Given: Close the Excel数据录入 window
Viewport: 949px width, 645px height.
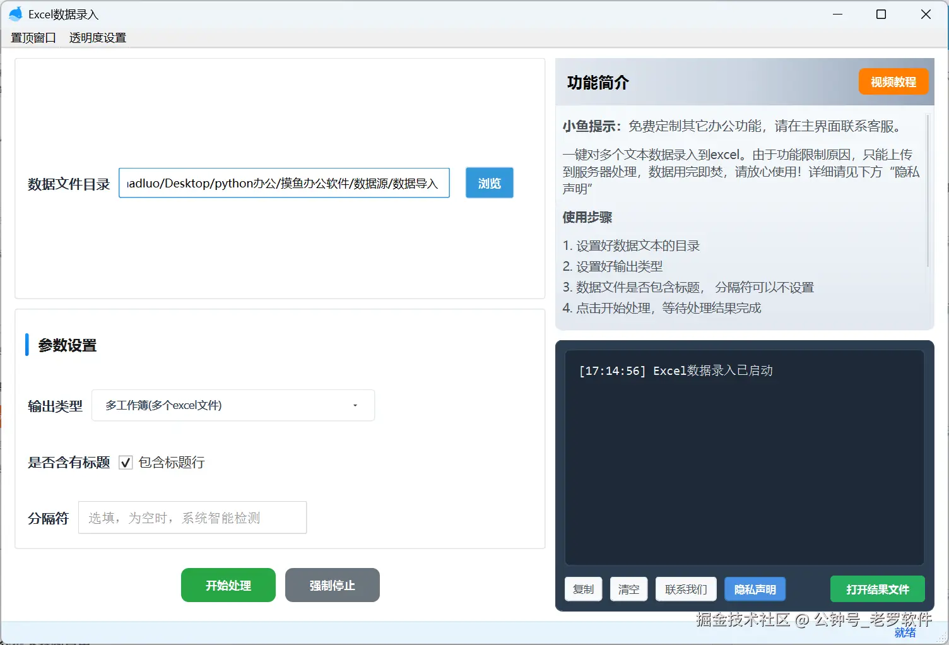Looking at the screenshot, I should (926, 14).
